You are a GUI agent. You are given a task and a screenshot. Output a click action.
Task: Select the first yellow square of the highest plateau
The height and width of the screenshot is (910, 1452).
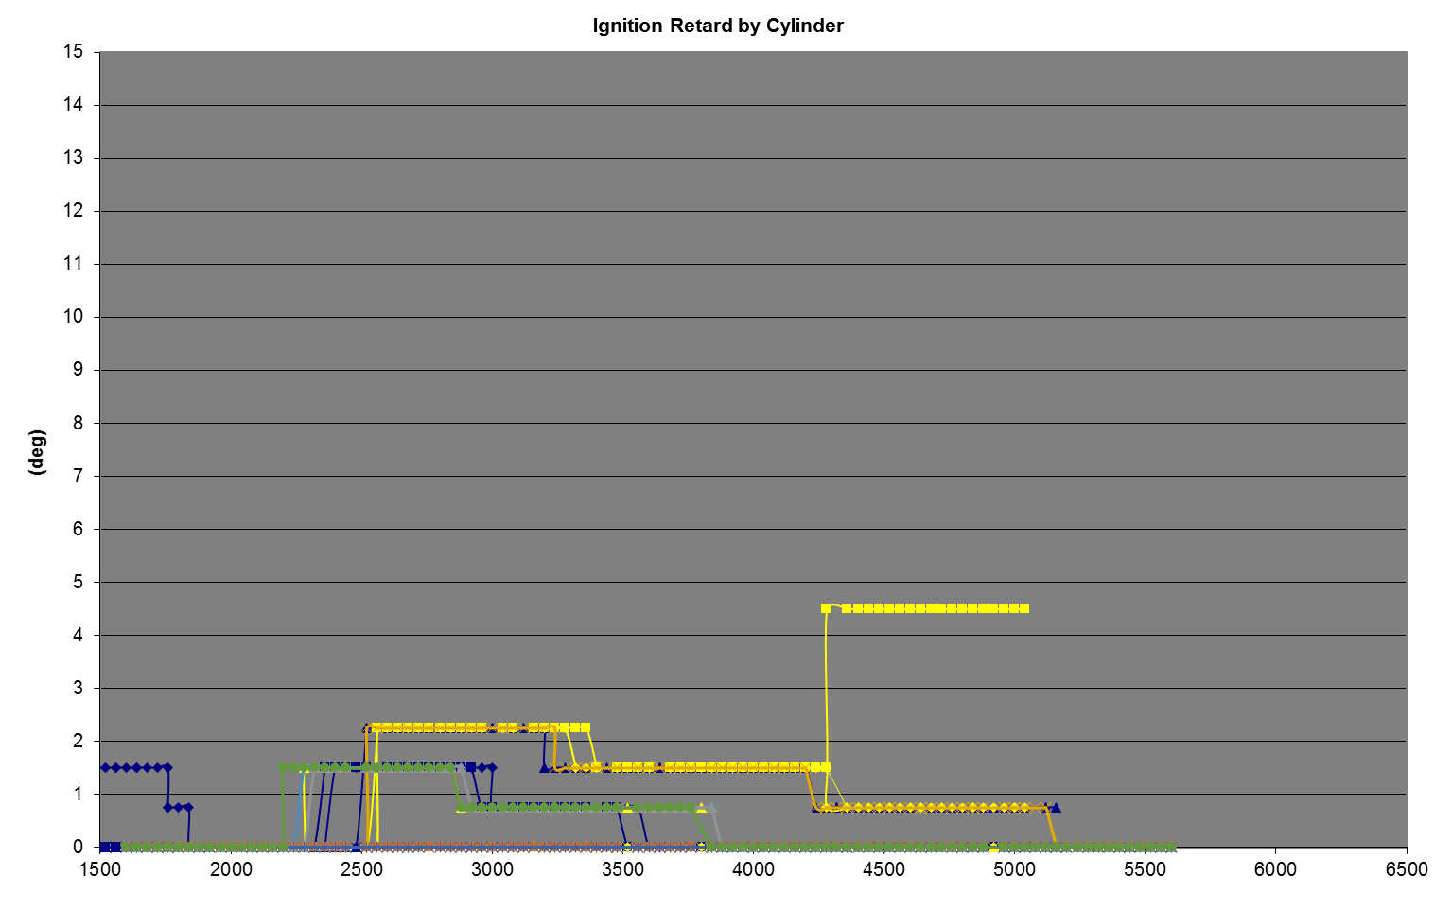pyautogui.click(x=826, y=608)
